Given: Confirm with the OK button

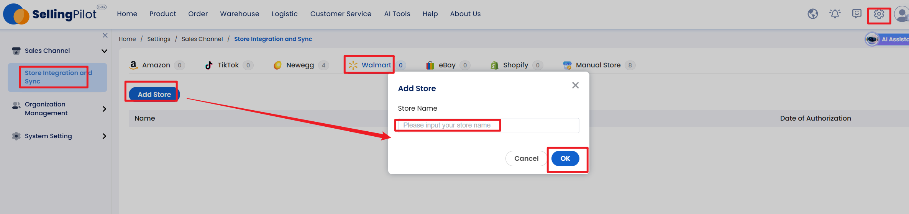Looking at the screenshot, I should coord(565,158).
